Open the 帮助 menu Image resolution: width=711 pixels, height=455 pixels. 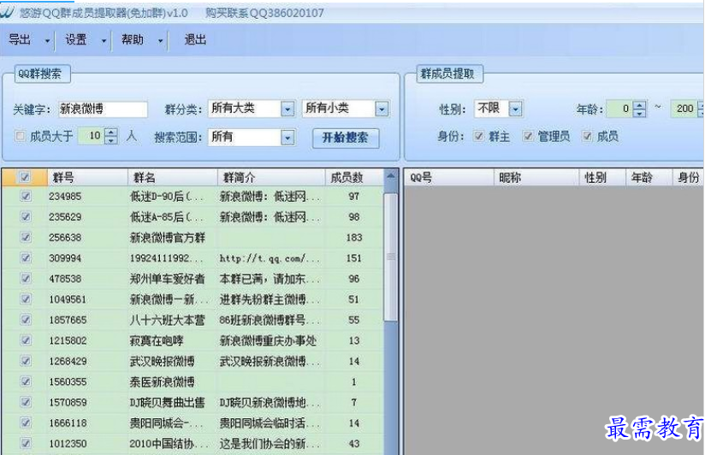coord(133,40)
